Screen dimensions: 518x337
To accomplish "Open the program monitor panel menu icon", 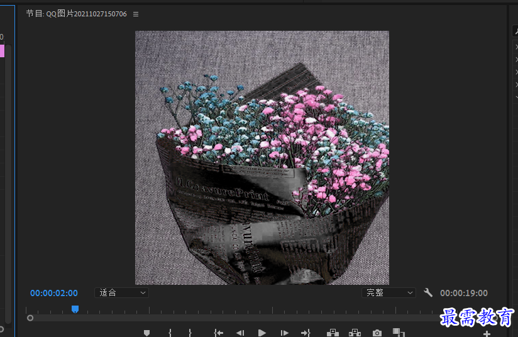I will (136, 14).
